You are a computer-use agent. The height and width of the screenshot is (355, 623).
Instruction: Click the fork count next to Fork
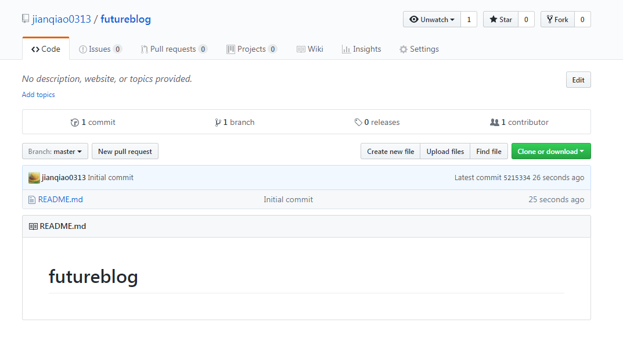point(582,19)
